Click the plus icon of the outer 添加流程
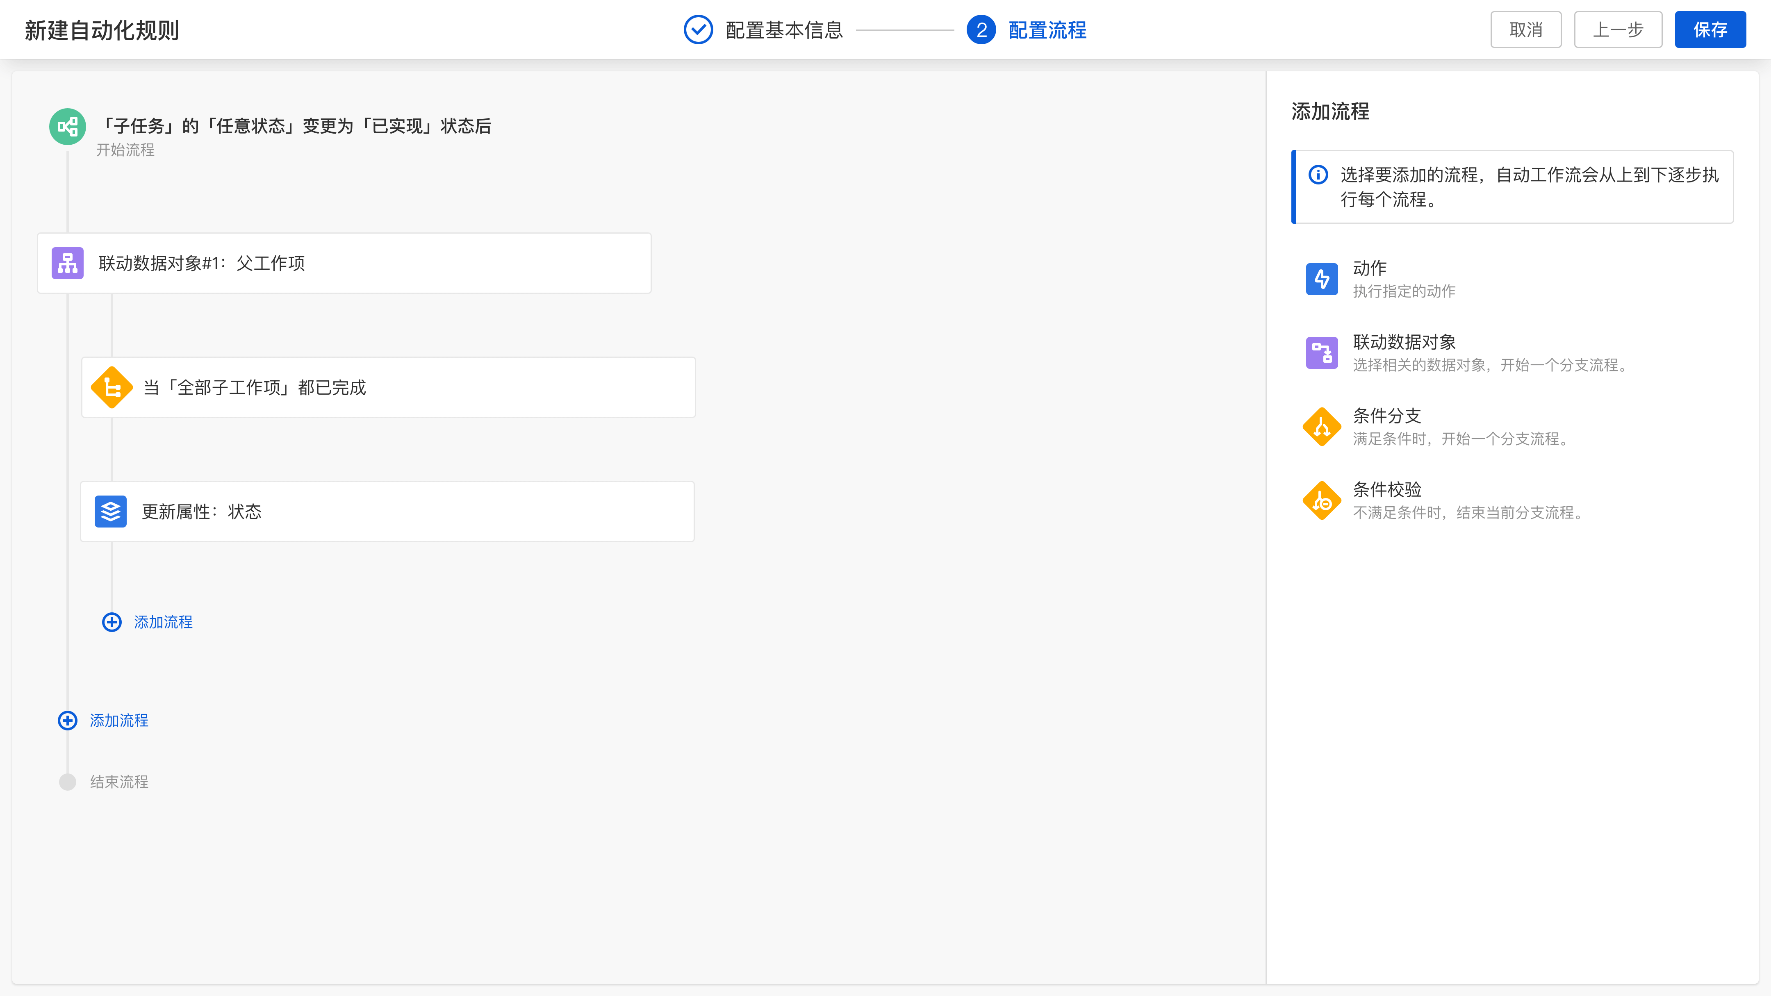1771x996 pixels. (67, 721)
